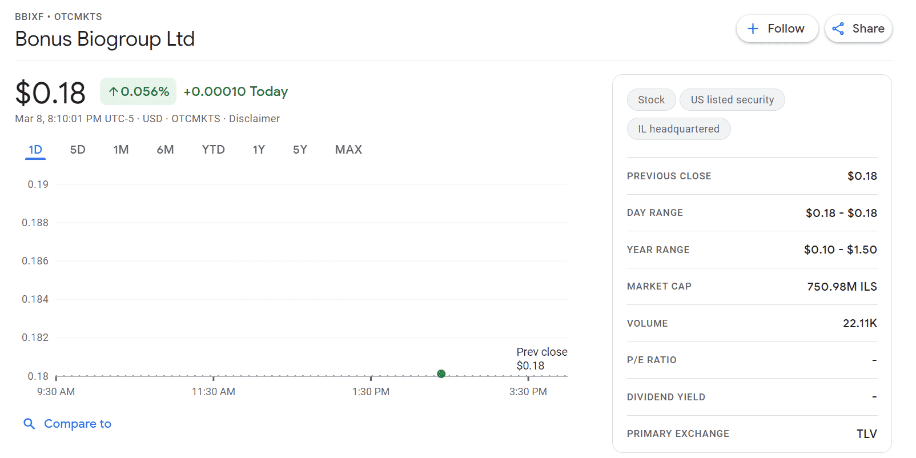Show the 6M chart range
916x458 pixels.
166,150
